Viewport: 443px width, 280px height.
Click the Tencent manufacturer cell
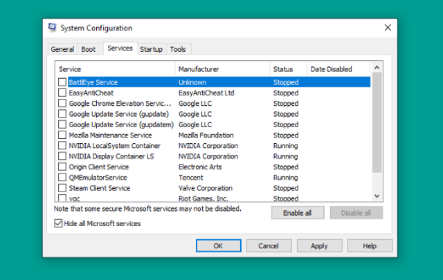[191, 177]
